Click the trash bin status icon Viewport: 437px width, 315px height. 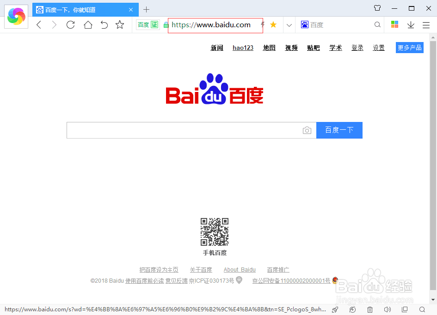click(x=370, y=309)
